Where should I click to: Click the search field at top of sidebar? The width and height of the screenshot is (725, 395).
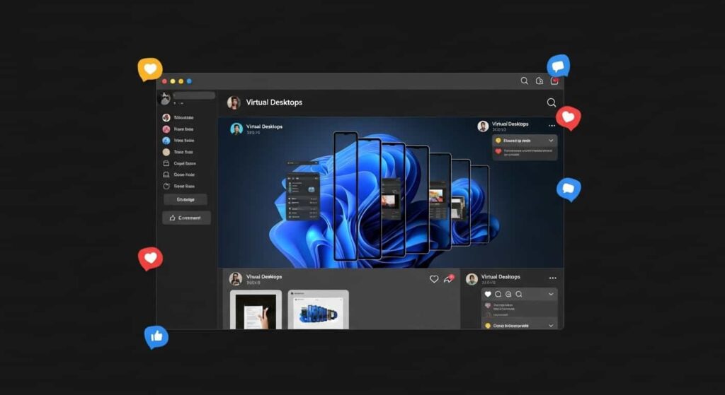(194, 95)
